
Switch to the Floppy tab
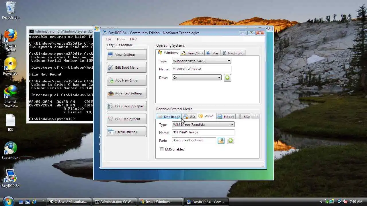pos(226,117)
